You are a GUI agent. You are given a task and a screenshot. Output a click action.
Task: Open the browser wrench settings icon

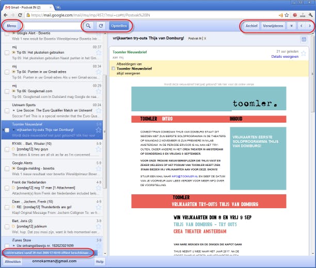(x=310, y=15)
